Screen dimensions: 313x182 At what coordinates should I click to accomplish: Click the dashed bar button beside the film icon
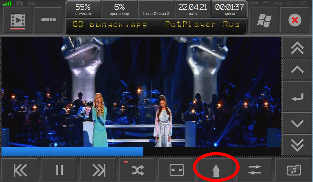(49, 20)
